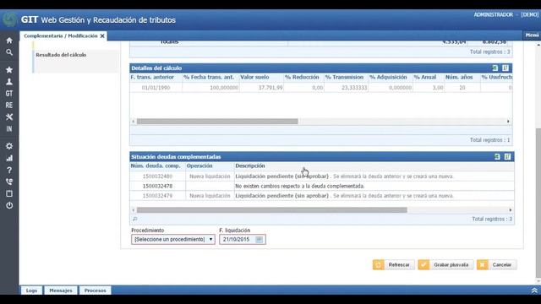Screen dimensions: 541x304
Task: Click right arrow of Situación deudas scrollbar
Action: pyautogui.click(x=511, y=210)
